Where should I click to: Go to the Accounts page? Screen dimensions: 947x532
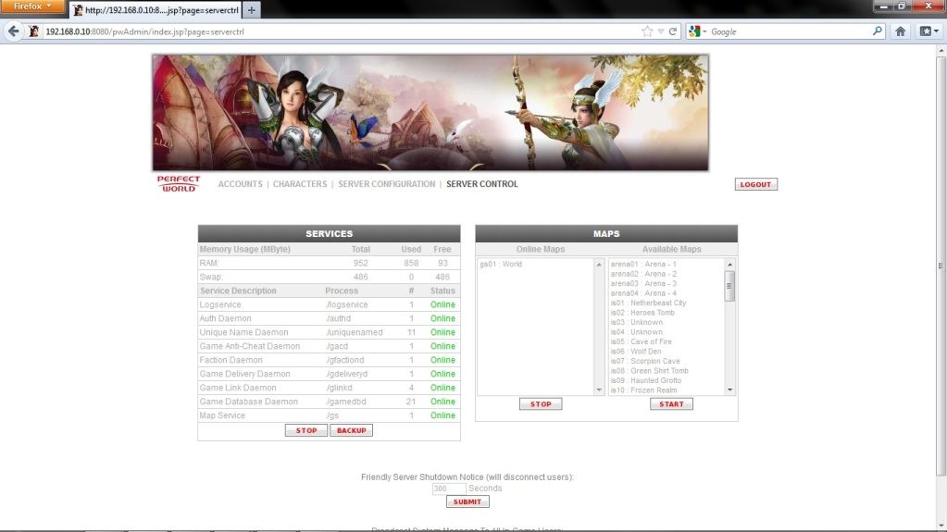[x=240, y=184]
